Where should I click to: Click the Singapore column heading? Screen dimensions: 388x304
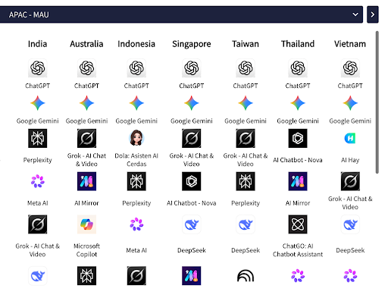pyautogui.click(x=192, y=44)
